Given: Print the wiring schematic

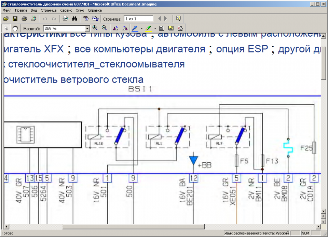Looking at the screenshot, I should point(24,18).
